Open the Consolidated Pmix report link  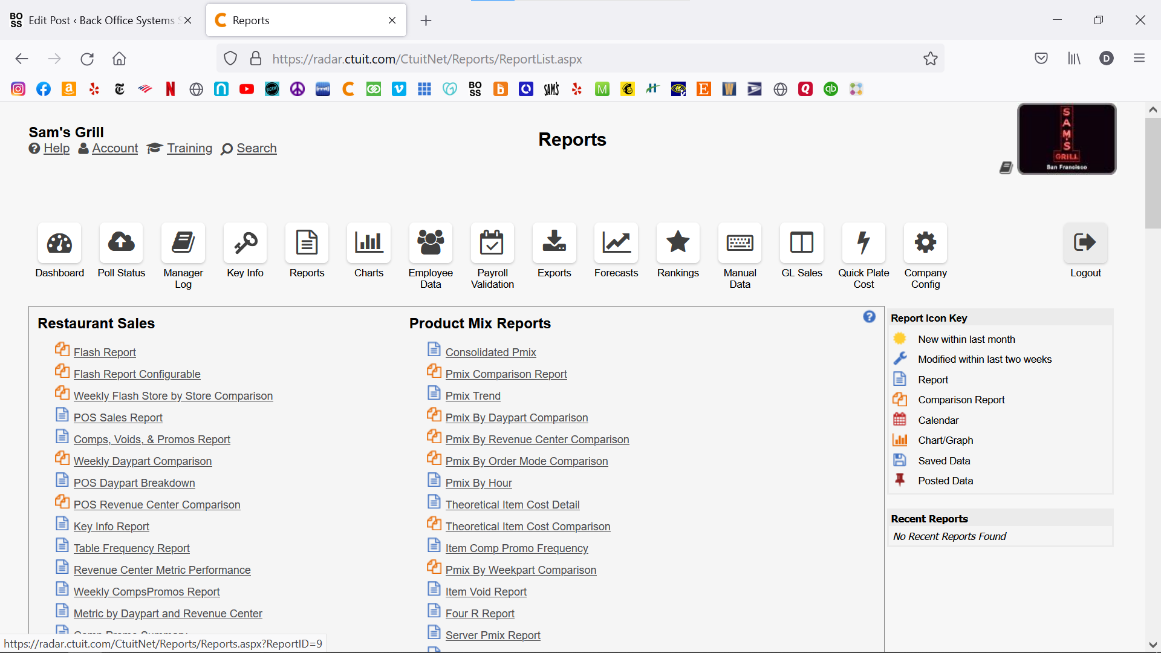490,352
